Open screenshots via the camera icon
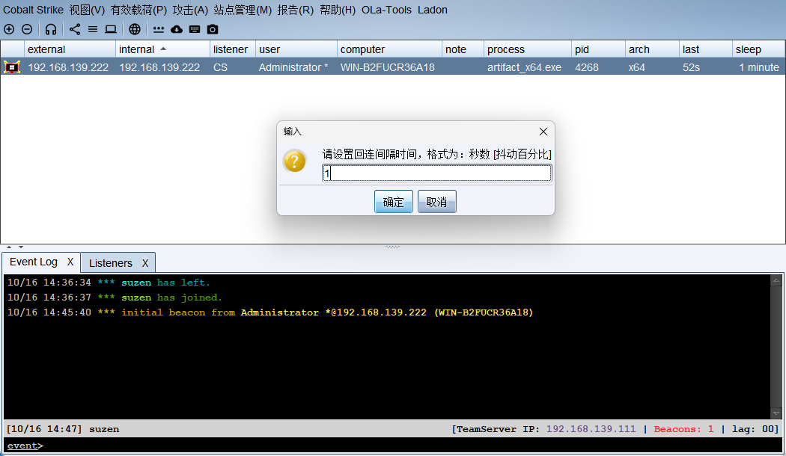Image resolution: width=786 pixels, height=456 pixels. (x=213, y=30)
